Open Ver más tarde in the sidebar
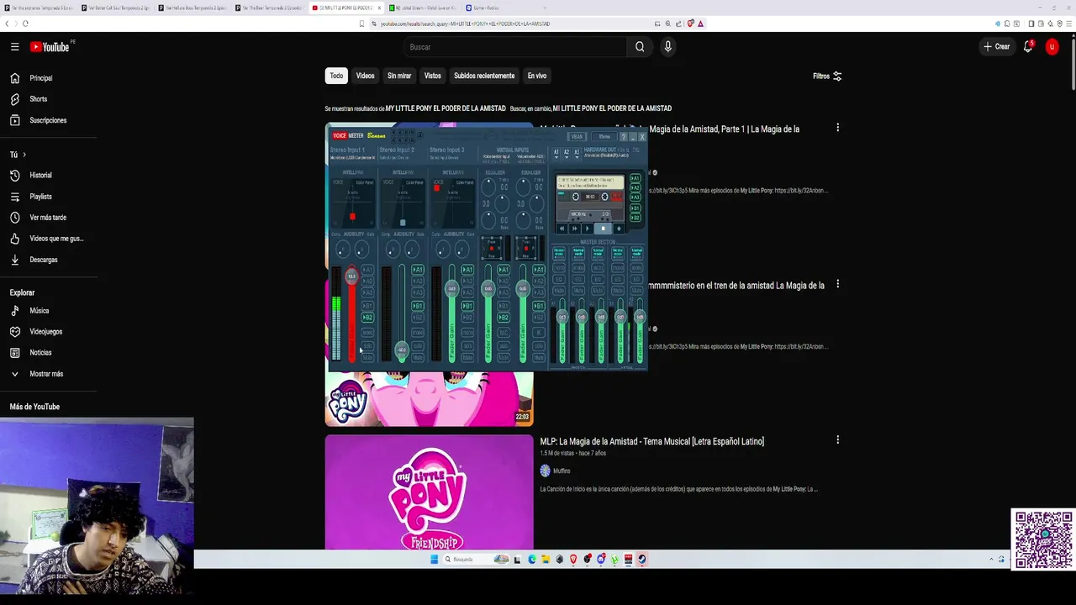The image size is (1076, 605). pos(49,218)
